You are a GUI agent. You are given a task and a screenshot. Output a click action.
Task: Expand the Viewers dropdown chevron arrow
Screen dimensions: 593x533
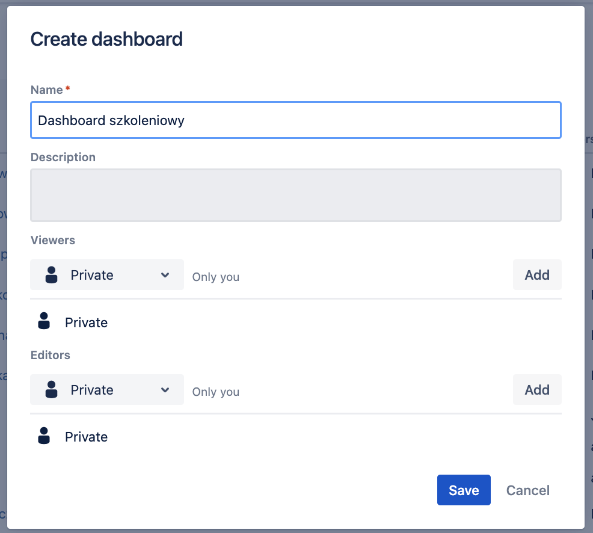click(165, 275)
